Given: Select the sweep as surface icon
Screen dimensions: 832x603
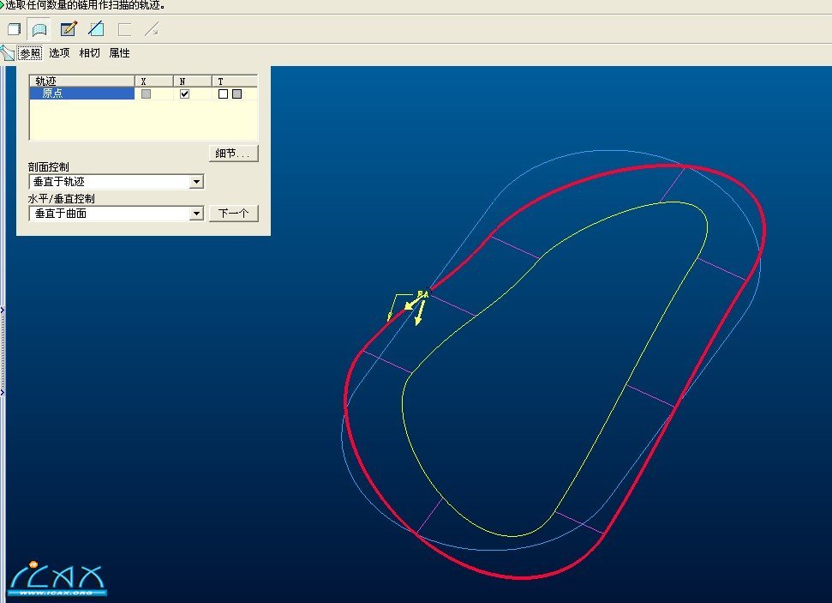Looking at the screenshot, I should pos(39,29).
